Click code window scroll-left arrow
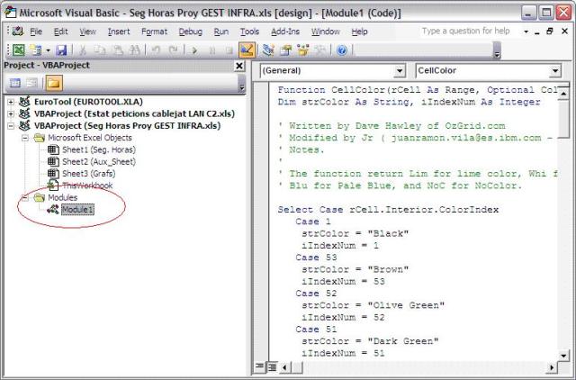The height and width of the screenshot is (380, 576). 284,367
